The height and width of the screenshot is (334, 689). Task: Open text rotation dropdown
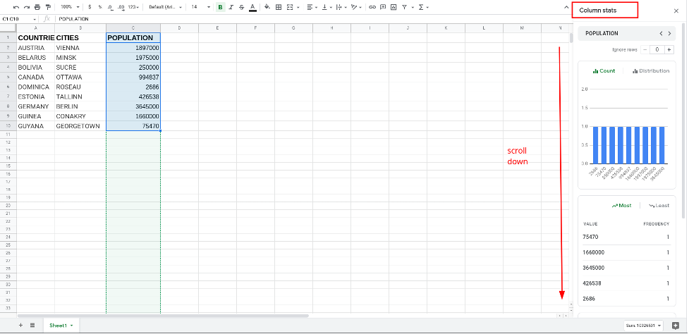[356, 7]
